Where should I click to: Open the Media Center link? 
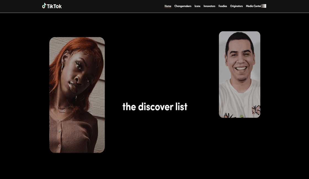253,6
